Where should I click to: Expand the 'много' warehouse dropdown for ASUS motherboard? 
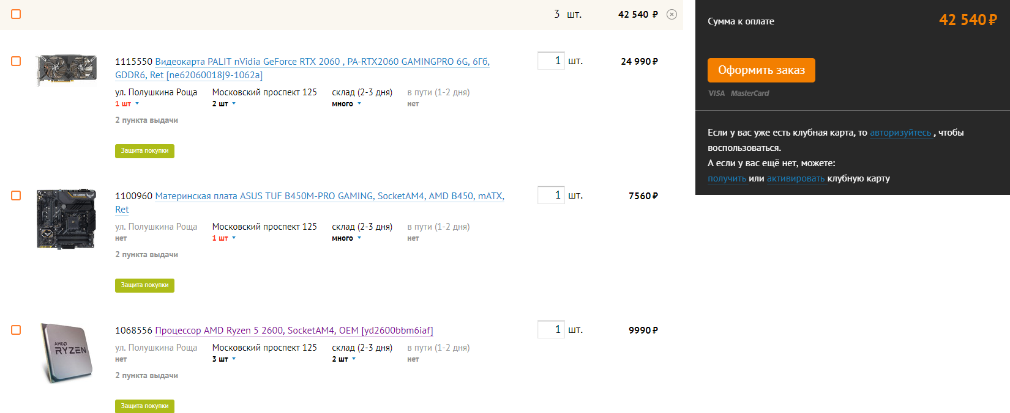346,238
